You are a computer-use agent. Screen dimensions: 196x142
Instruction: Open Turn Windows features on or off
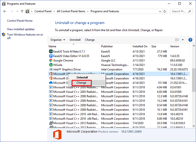pyautogui.click(x=25, y=36)
